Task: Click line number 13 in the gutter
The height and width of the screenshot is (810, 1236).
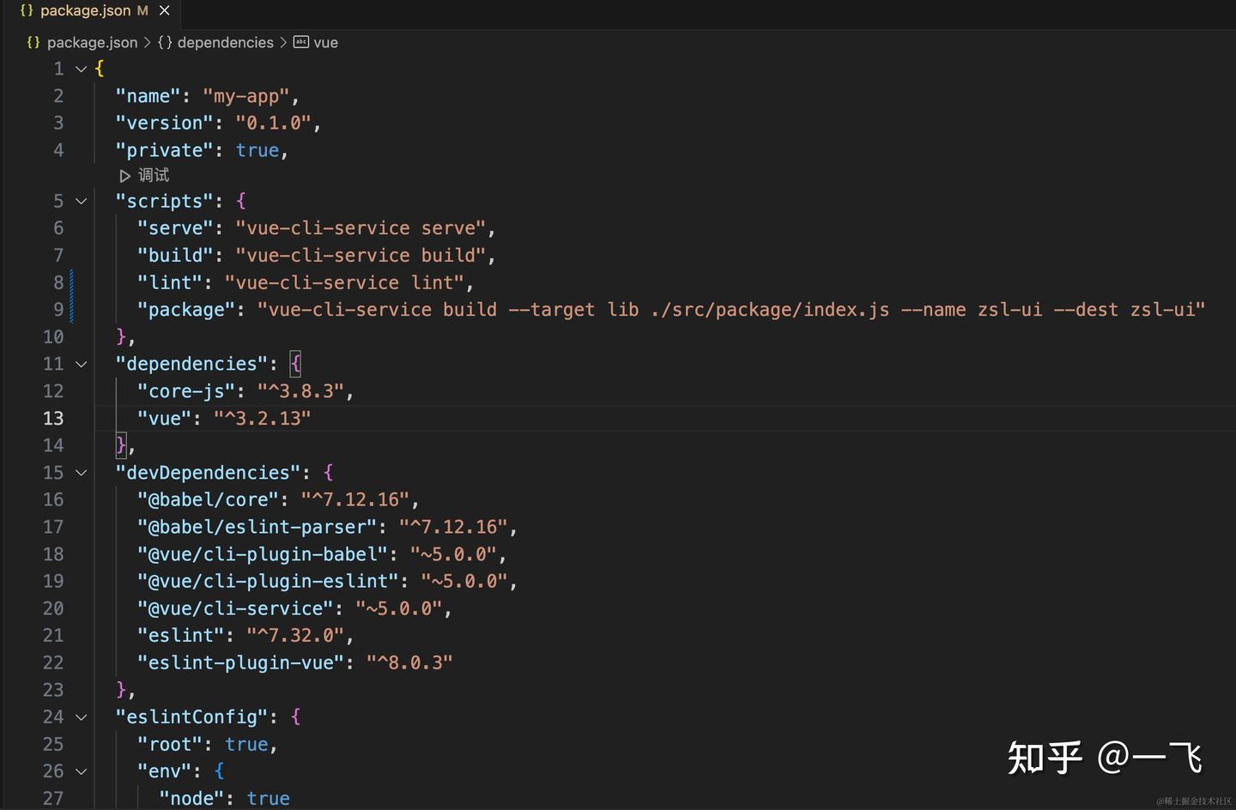Action: coord(53,419)
